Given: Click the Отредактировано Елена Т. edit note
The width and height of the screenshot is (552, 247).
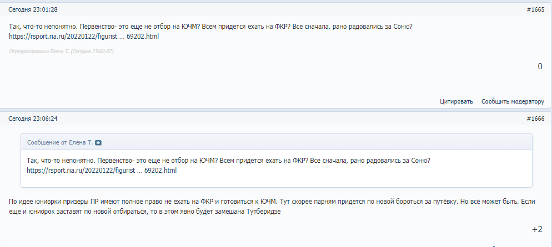Looking at the screenshot, I should pos(62,51).
